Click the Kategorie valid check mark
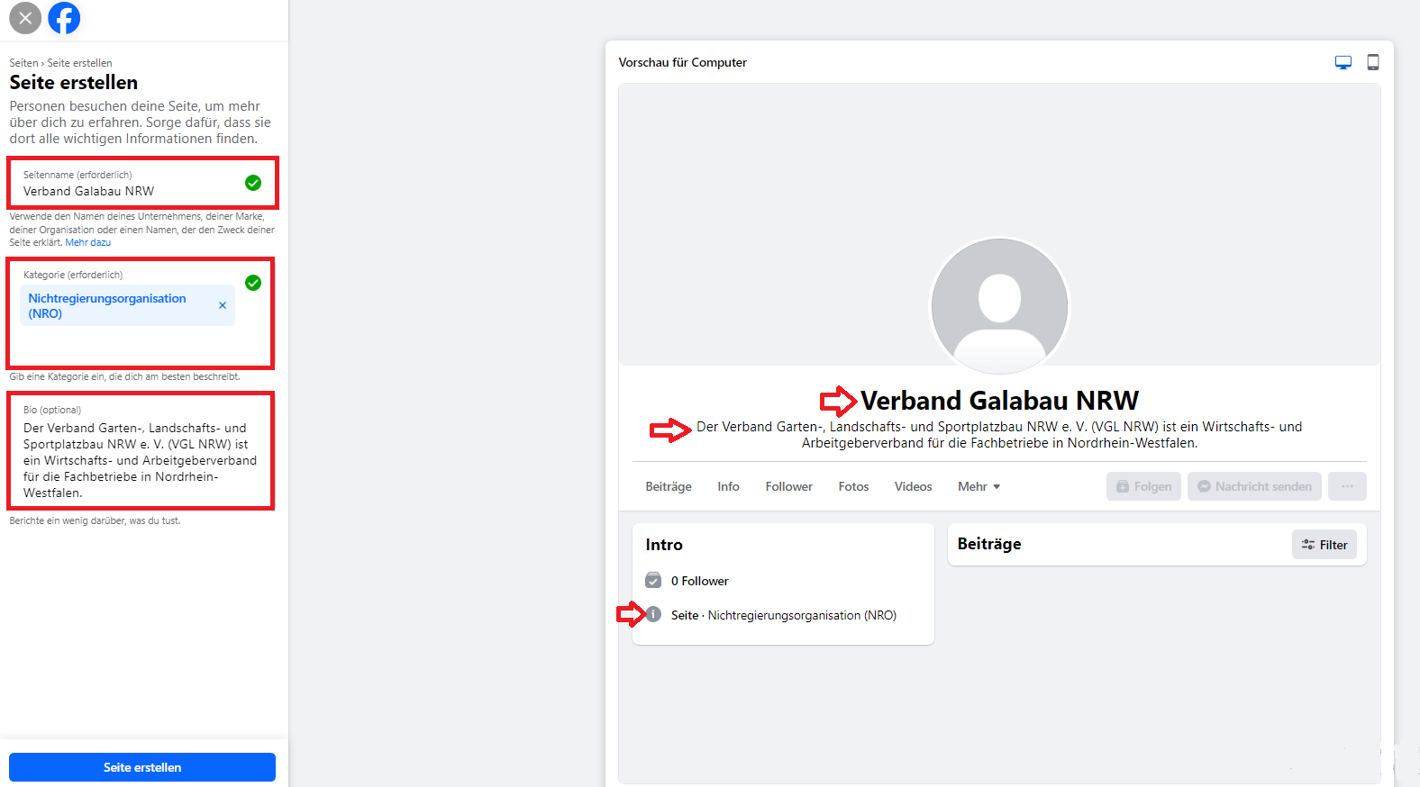 pyautogui.click(x=253, y=283)
